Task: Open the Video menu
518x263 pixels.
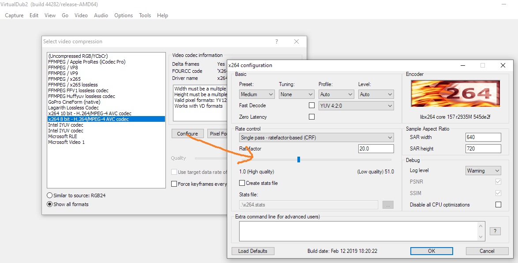Action: click(x=81, y=15)
